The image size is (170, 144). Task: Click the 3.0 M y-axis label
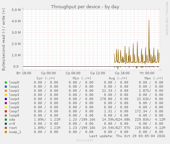(x=16, y=33)
